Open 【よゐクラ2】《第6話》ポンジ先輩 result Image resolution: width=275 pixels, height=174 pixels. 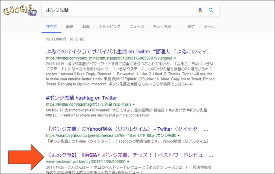click(130, 155)
